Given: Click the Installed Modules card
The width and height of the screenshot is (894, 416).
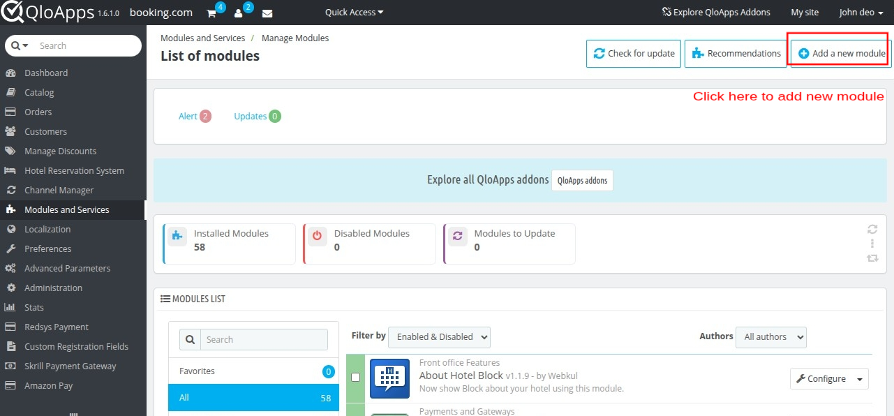Looking at the screenshot, I should pos(229,244).
